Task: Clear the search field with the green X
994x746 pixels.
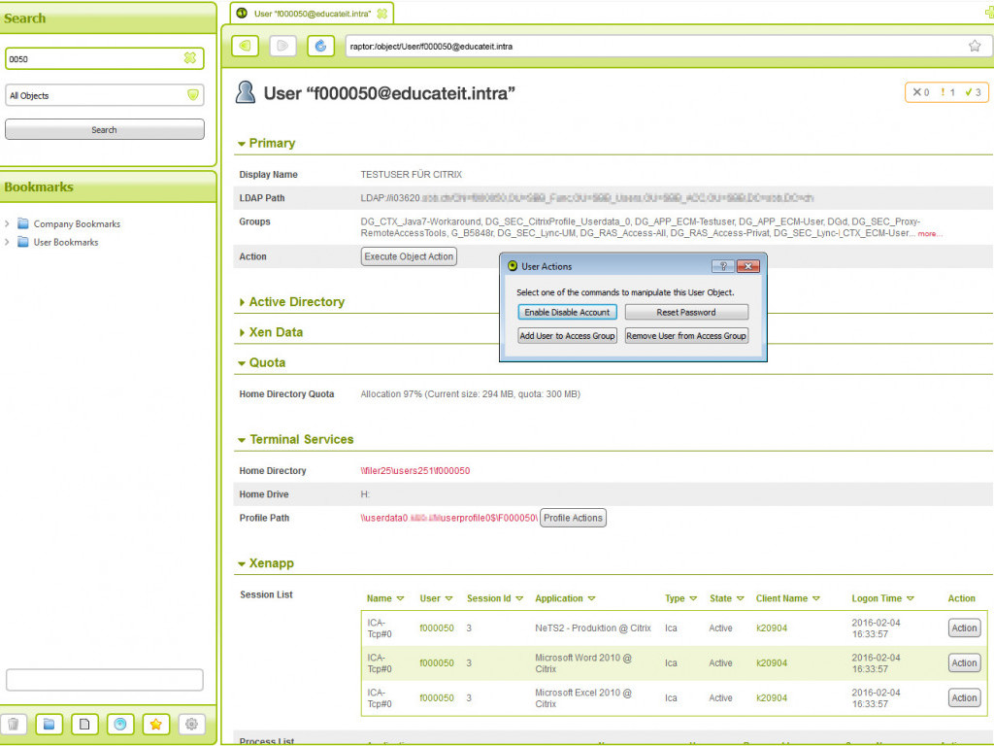Action: click(190, 58)
